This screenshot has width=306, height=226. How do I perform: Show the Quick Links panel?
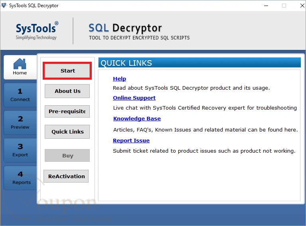67,132
